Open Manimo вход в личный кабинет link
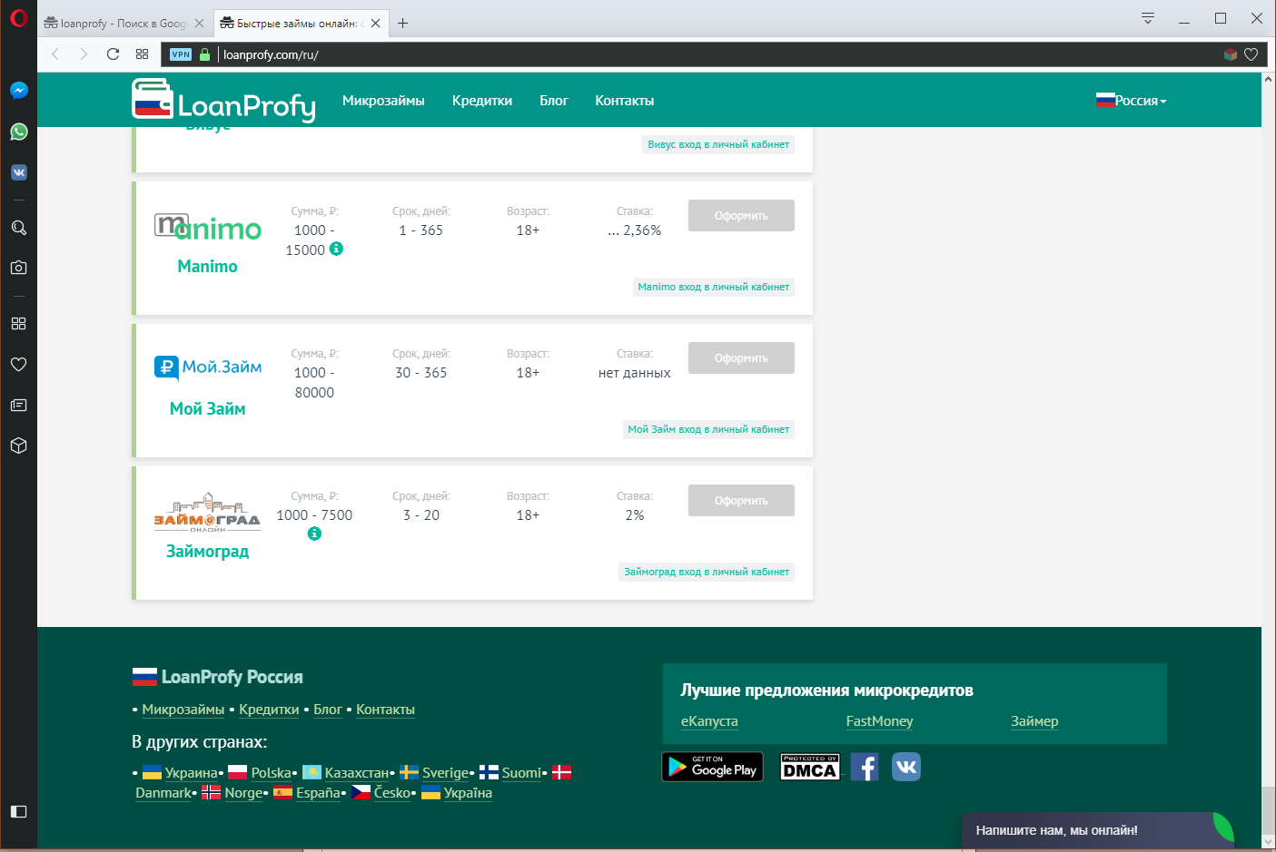The image size is (1276, 852). 714,287
